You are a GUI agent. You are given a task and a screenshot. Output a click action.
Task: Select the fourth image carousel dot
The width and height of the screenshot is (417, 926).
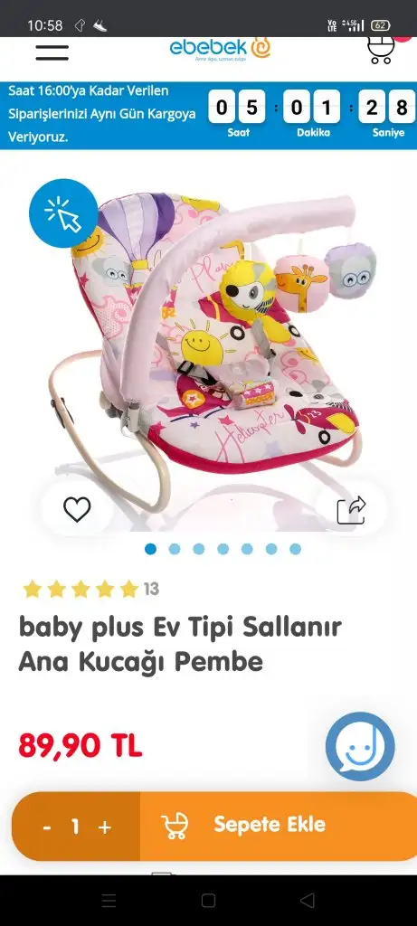pyautogui.click(x=223, y=549)
